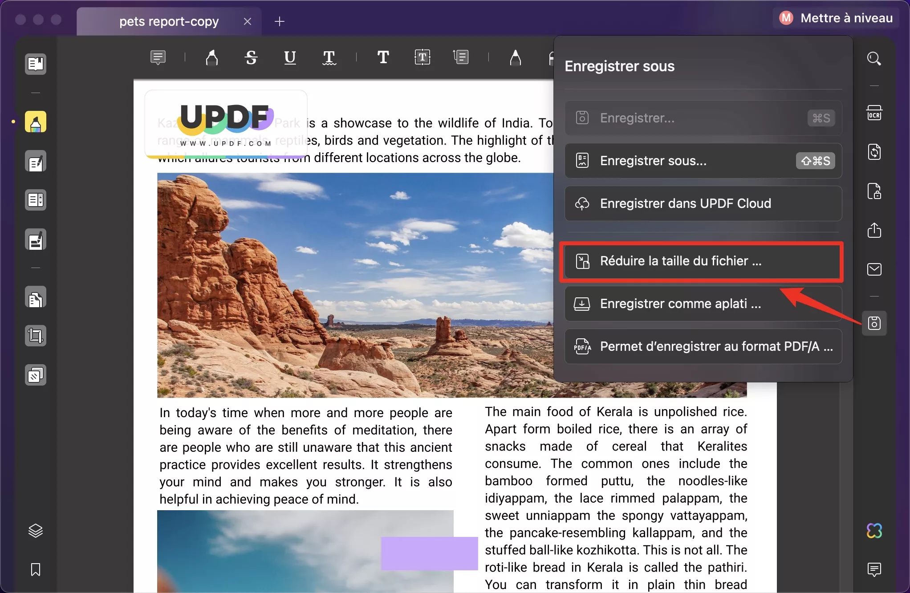Image resolution: width=910 pixels, height=593 pixels.
Task: Click the desert rock landscape image
Action: point(355,285)
